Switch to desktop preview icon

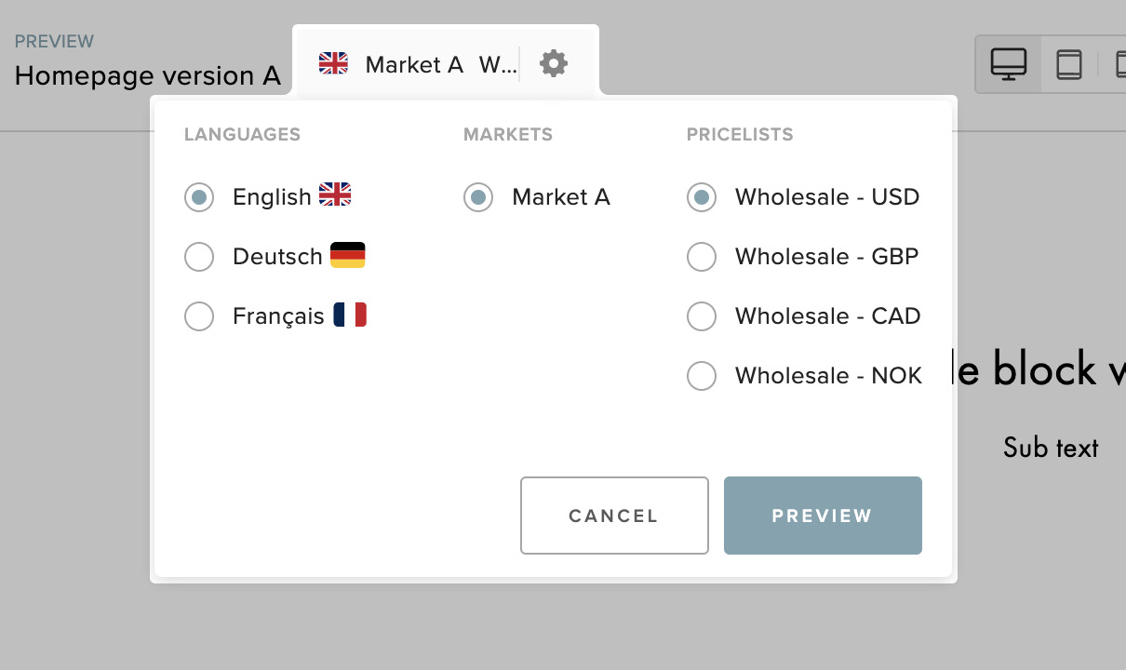point(1009,64)
